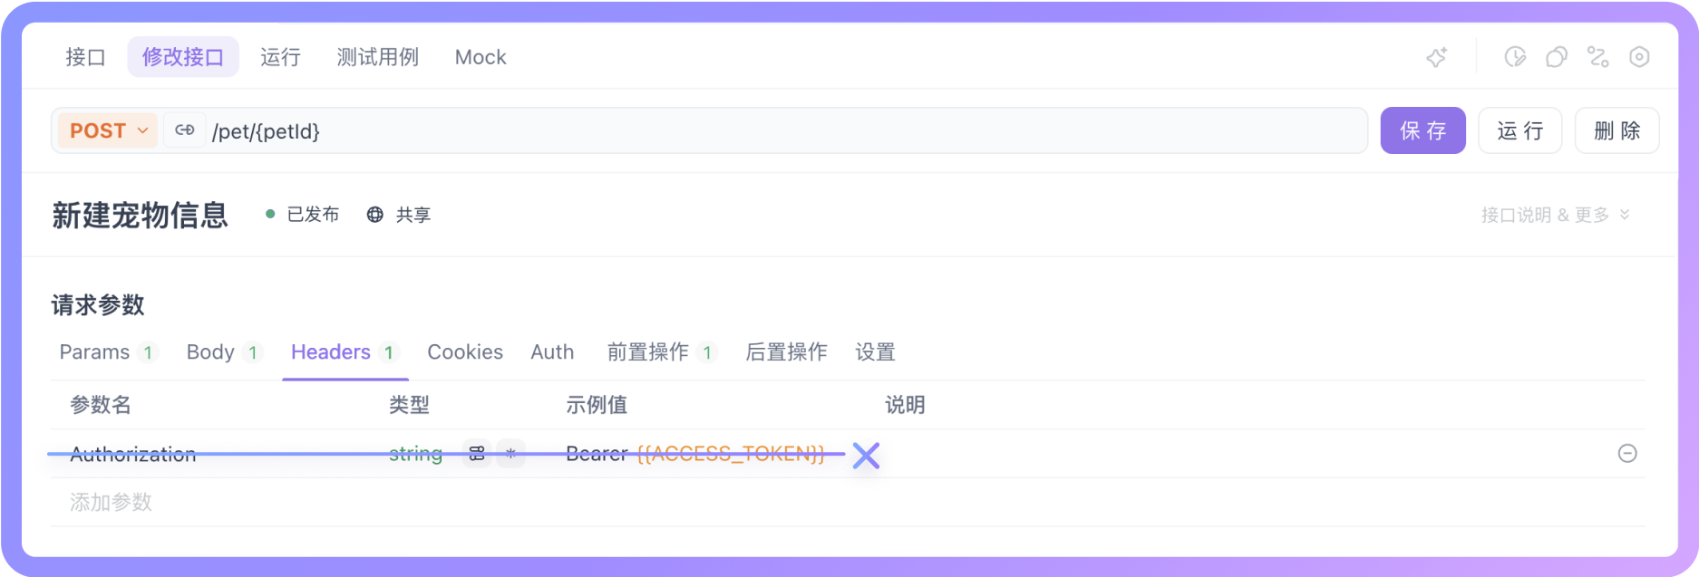Click the 删除 button
This screenshot has height=577, width=1699.
(1617, 130)
